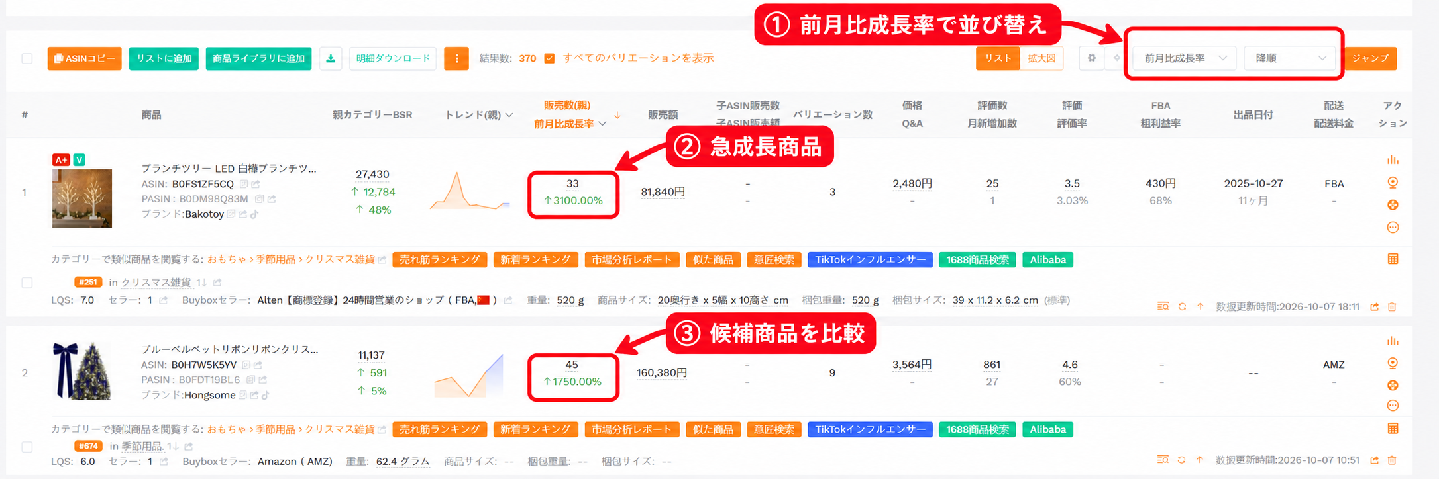Open 1688商品検索 for the Hongsome product
This screenshot has width=1439, height=479.
(977, 429)
